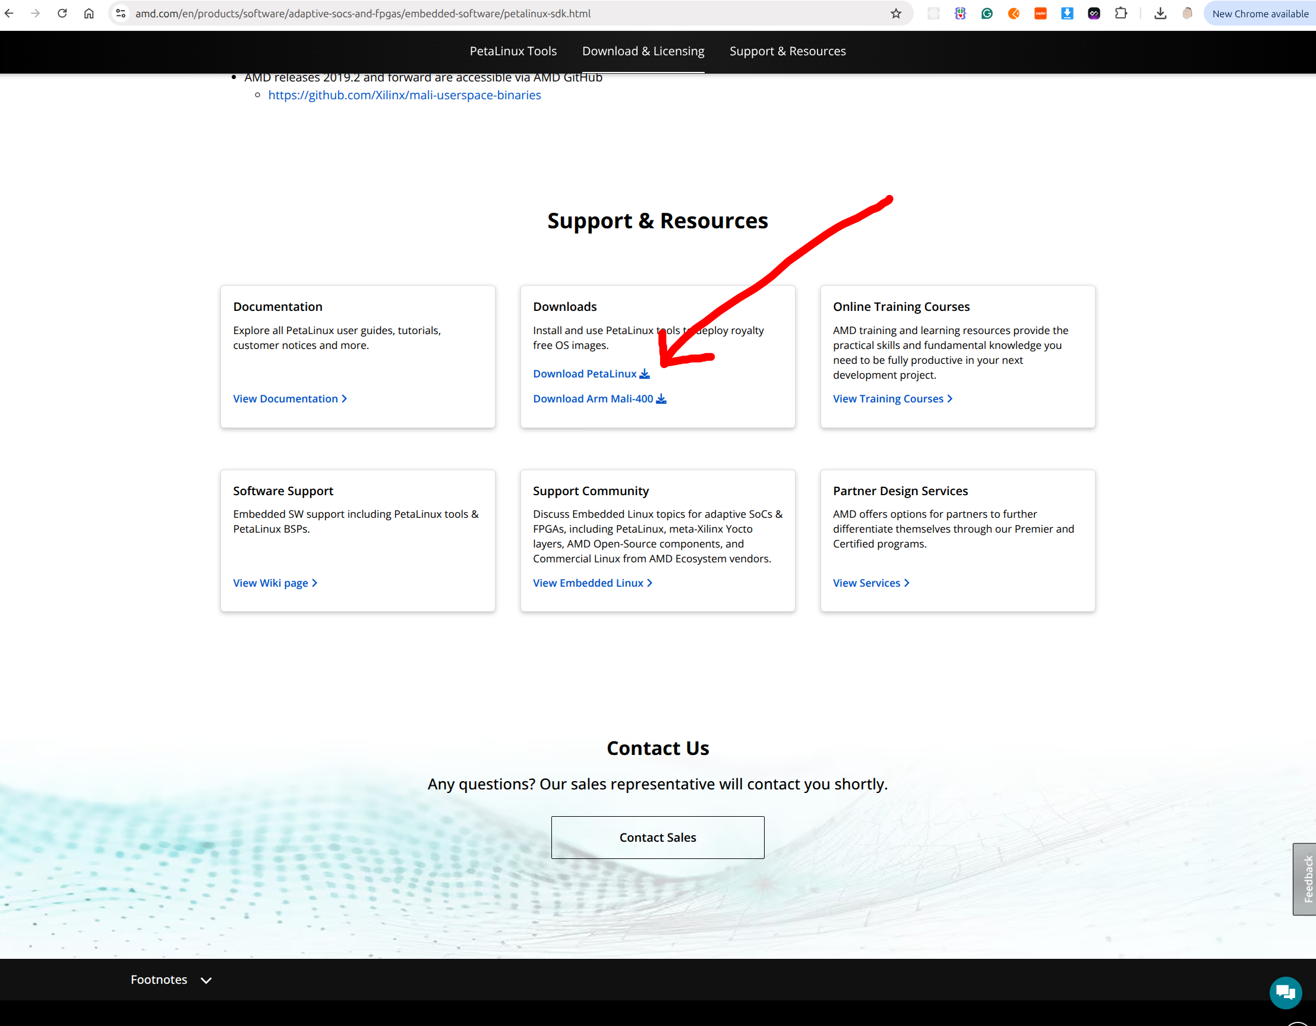Open the Grammarly extension
1316x1026 pixels.
(987, 13)
